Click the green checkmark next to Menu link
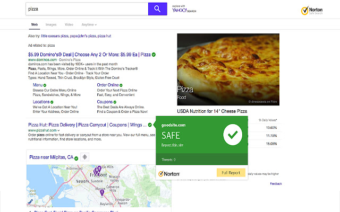340x212 pixels. pos(45,85)
